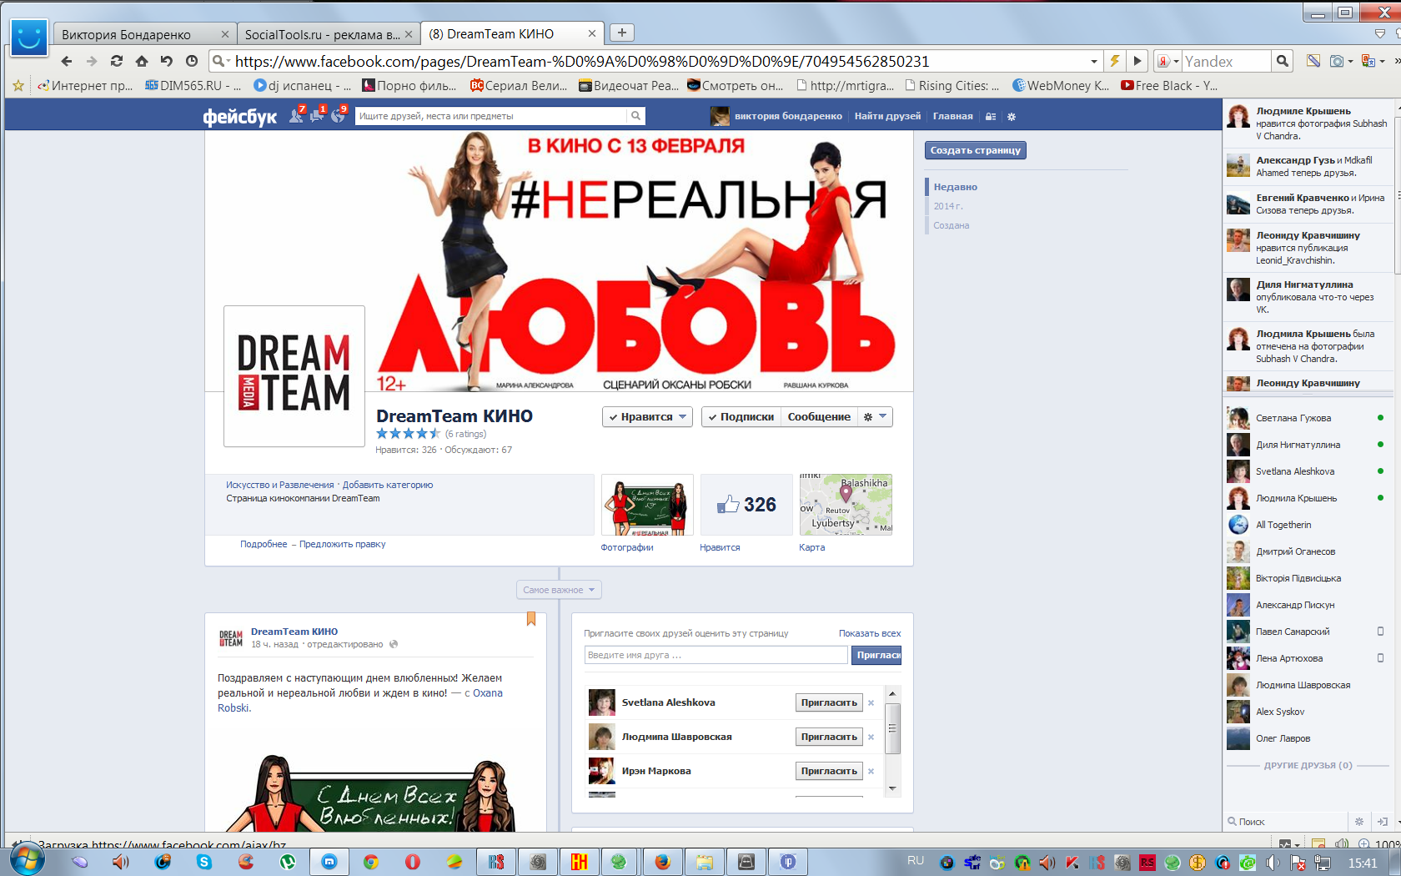Dismiss the Ирэн Маркова suggestion
Image resolution: width=1401 pixels, height=876 pixels.
871,771
